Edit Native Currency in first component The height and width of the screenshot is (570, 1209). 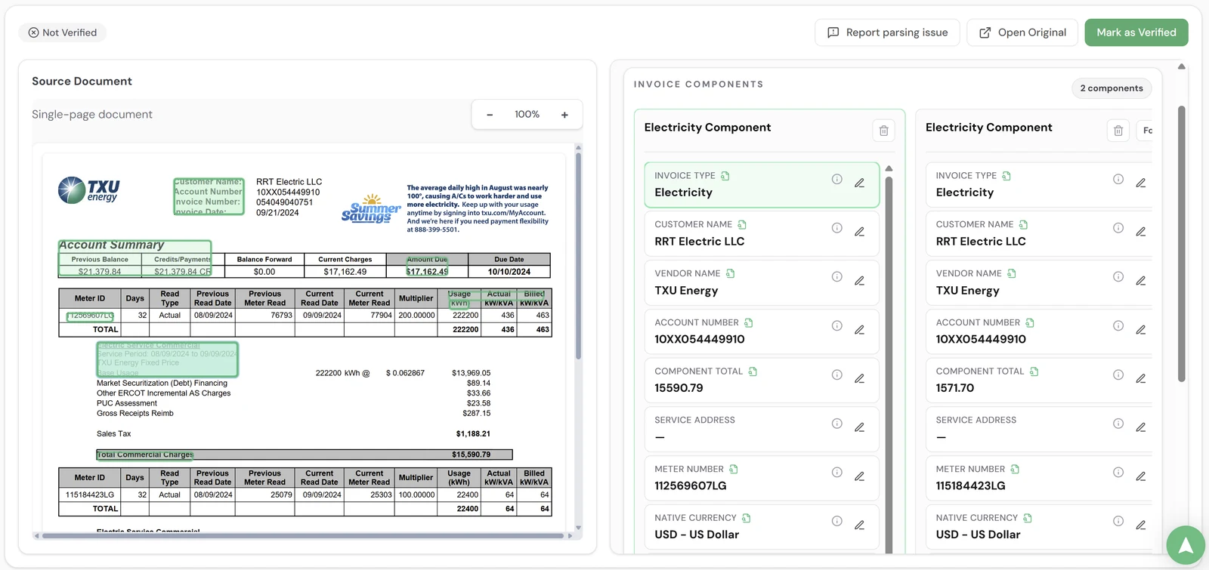[860, 525]
